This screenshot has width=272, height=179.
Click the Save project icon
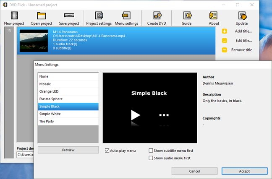point(69,16)
